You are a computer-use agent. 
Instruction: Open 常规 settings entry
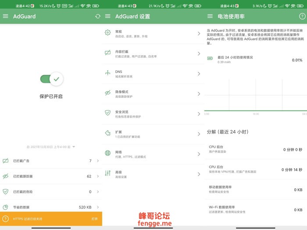pyautogui.click(x=153, y=34)
